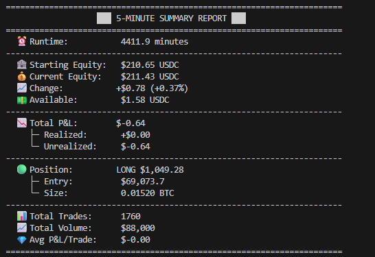Select the '0.01520 BTC' size value
The image size is (375, 257).
[x=147, y=193]
